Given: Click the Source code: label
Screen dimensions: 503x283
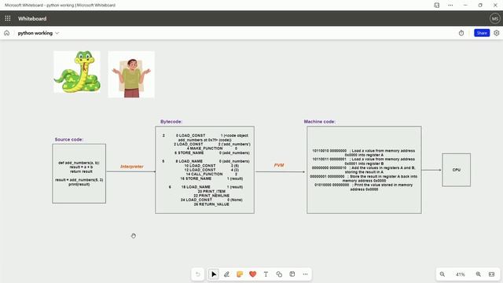Looking at the screenshot, I should 68,140.
